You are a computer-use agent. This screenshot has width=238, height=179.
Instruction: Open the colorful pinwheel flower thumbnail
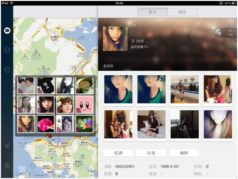coord(84,124)
